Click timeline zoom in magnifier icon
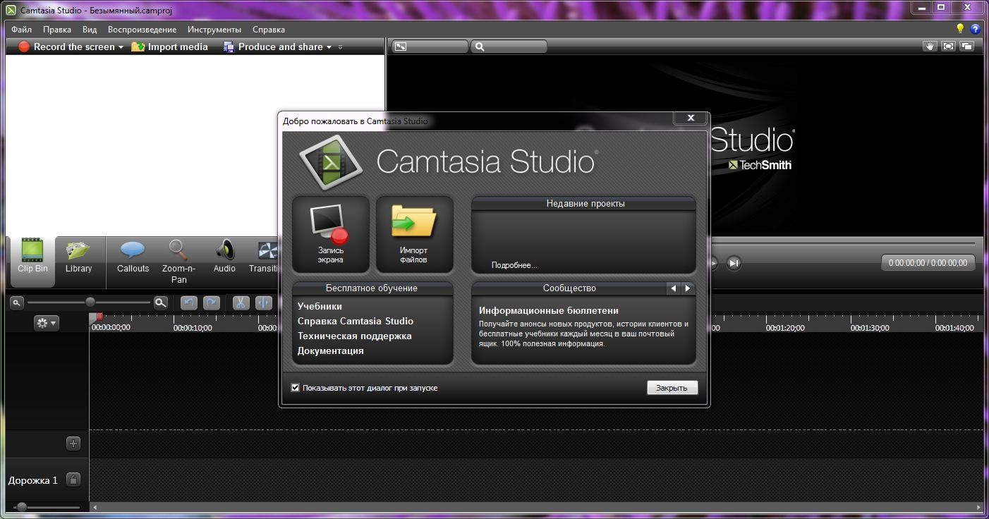Viewport: 989px width, 519px height. coord(161,303)
